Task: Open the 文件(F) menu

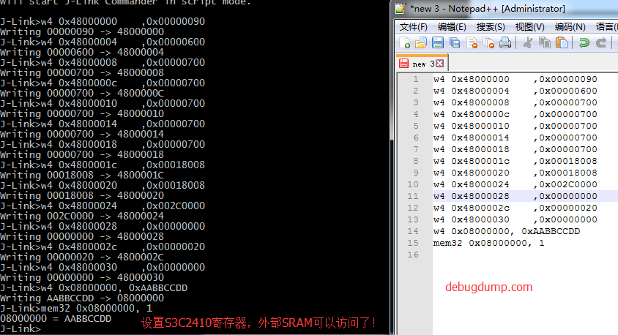Action: 414,27
